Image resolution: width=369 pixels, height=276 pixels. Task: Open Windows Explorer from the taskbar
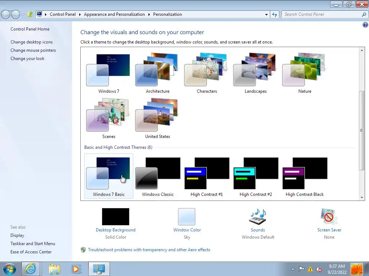54,269
